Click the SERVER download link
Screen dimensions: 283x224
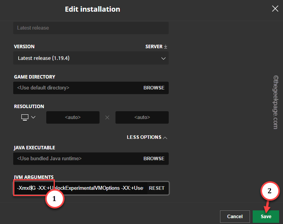point(154,47)
